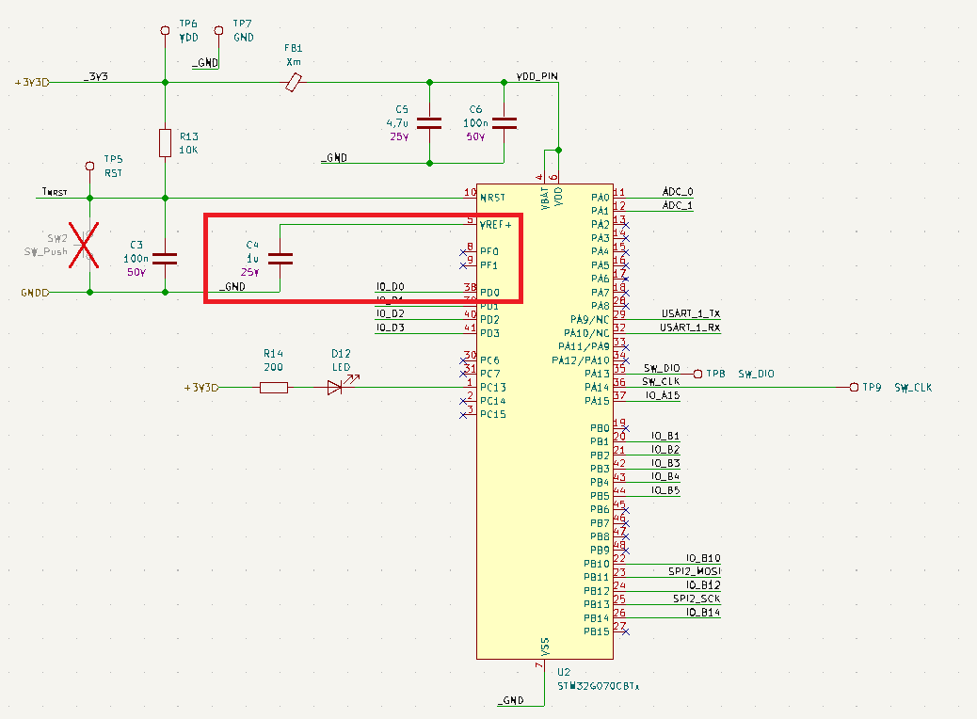Select the VREF+ pin name
Screen dimensions: 977x719
pos(495,224)
